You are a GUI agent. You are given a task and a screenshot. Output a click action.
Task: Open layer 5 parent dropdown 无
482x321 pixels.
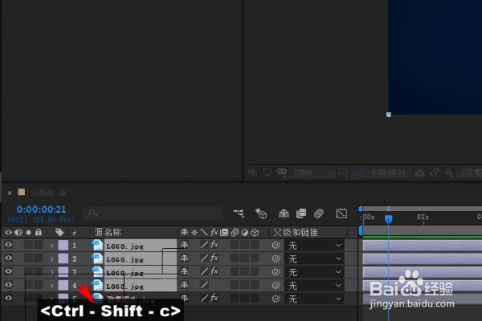click(x=314, y=299)
